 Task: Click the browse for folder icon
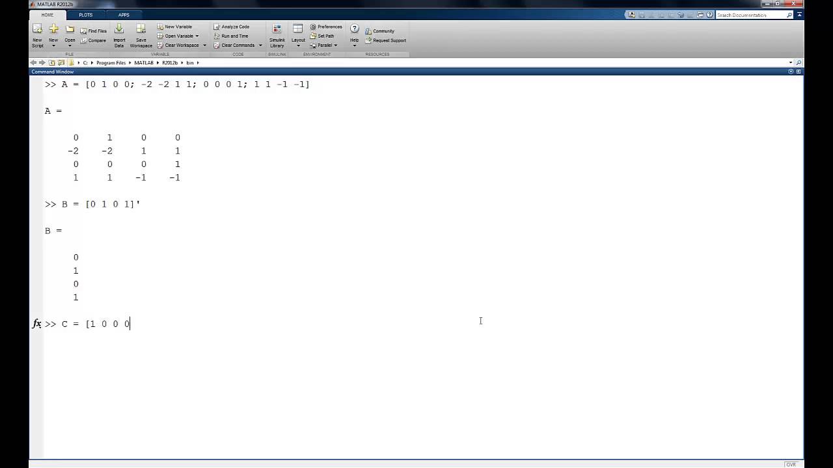pyautogui.click(x=61, y=63)
